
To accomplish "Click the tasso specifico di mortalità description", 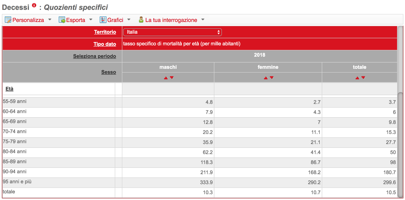I will click(x=182, y=44).
